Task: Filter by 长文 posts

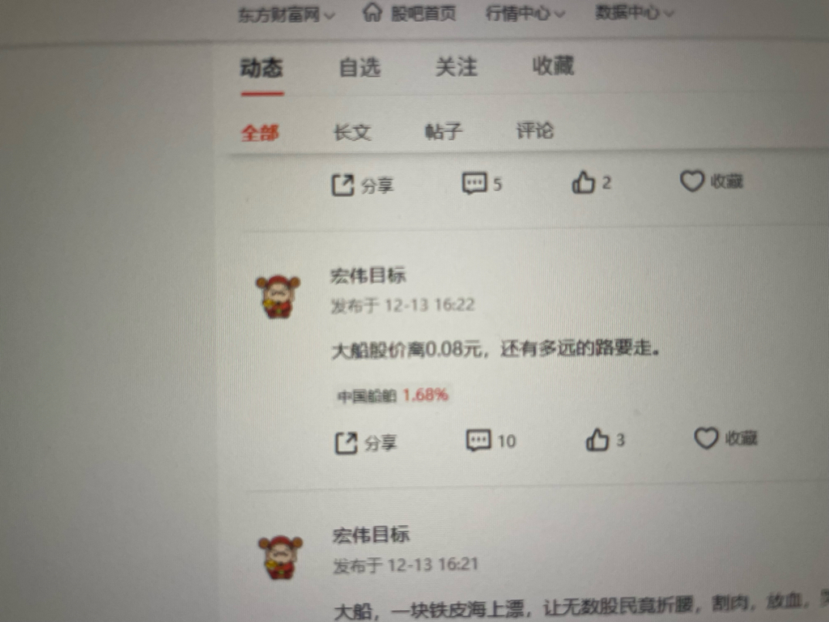Action: pyautogui.click(x=352, y=132)
